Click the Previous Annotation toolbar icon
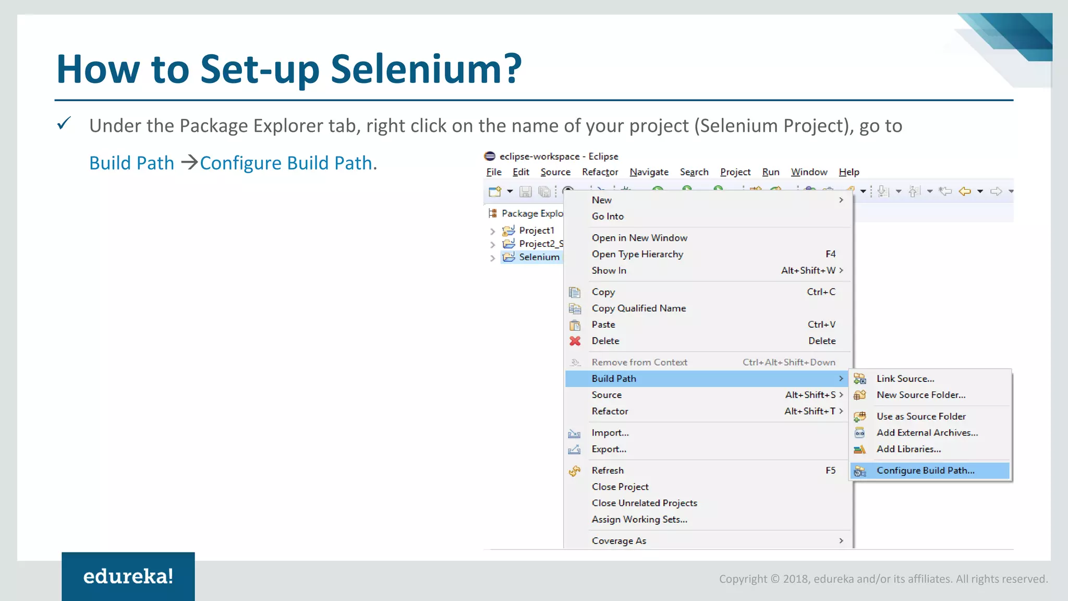Viewport: 1068px width, 601px height. click(914, 191)
